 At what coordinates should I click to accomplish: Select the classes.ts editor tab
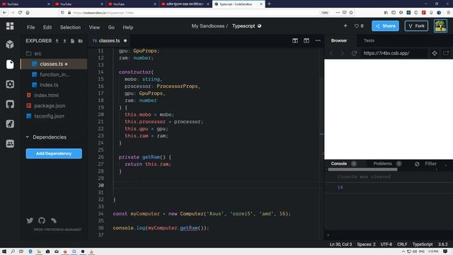(x=109, y=41)
